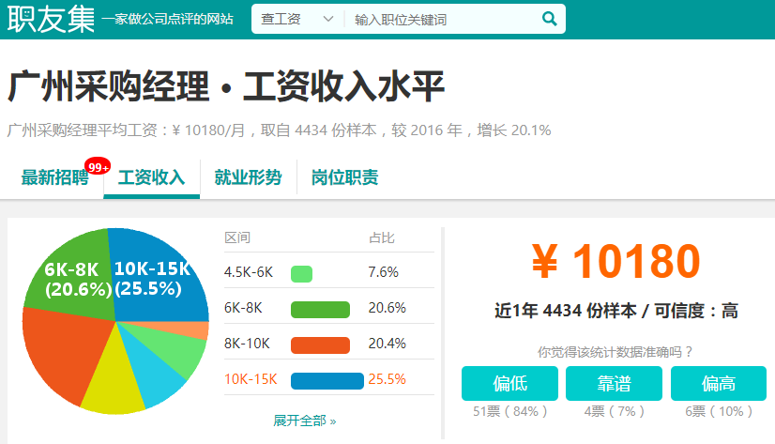Click the ¥ 10180 average salary figure
This screenshot has height=444, width=775.
615,261
